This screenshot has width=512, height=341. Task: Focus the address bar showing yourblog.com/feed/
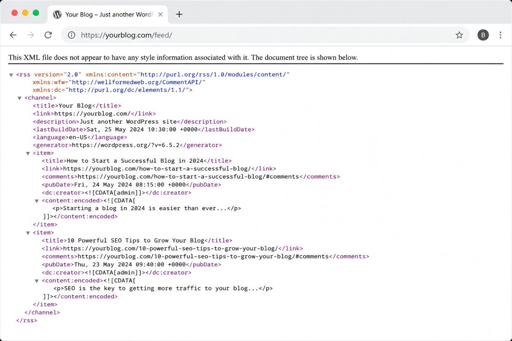click(265, 35)
